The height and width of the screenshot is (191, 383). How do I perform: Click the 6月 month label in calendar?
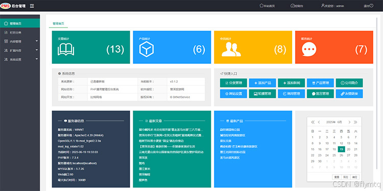point(340,122)
